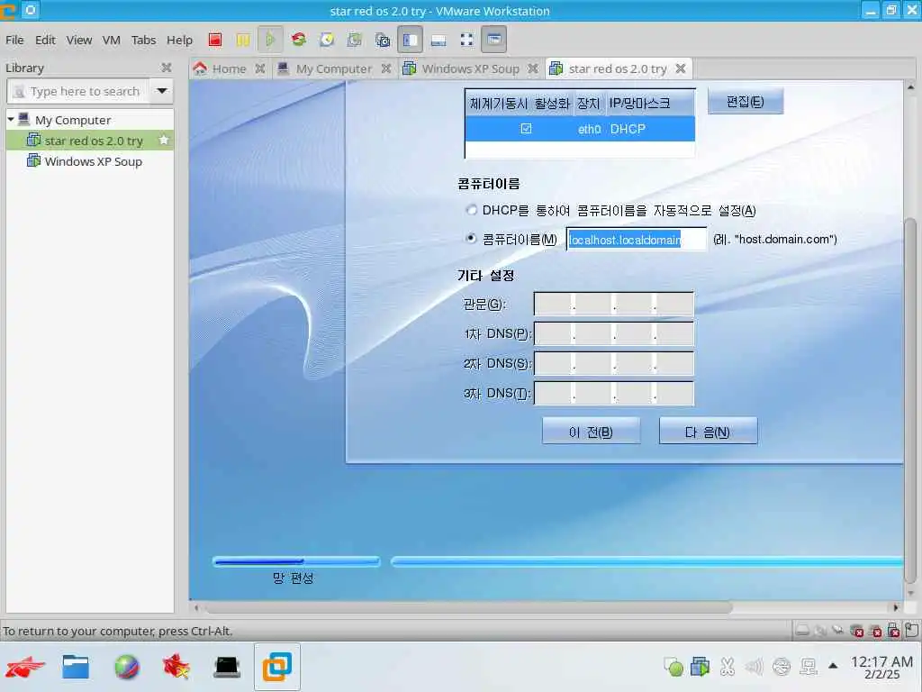
Task: Click the 2차 DNS(S) IP field
Action: (614, 363)
